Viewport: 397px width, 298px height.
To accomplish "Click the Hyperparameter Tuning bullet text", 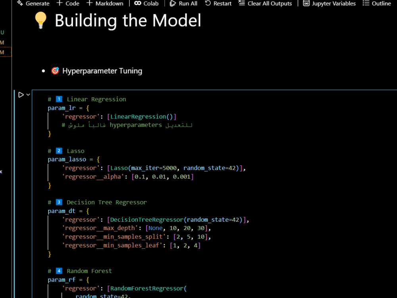I will [x=102, y=71].
